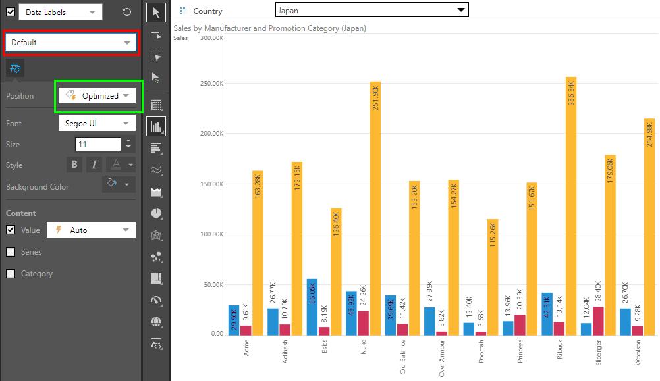The width and height of the screenshot is (660, 381).
Task: Click the Ribuck yellow bar labeled 256.34K
Action: [571, 206]
